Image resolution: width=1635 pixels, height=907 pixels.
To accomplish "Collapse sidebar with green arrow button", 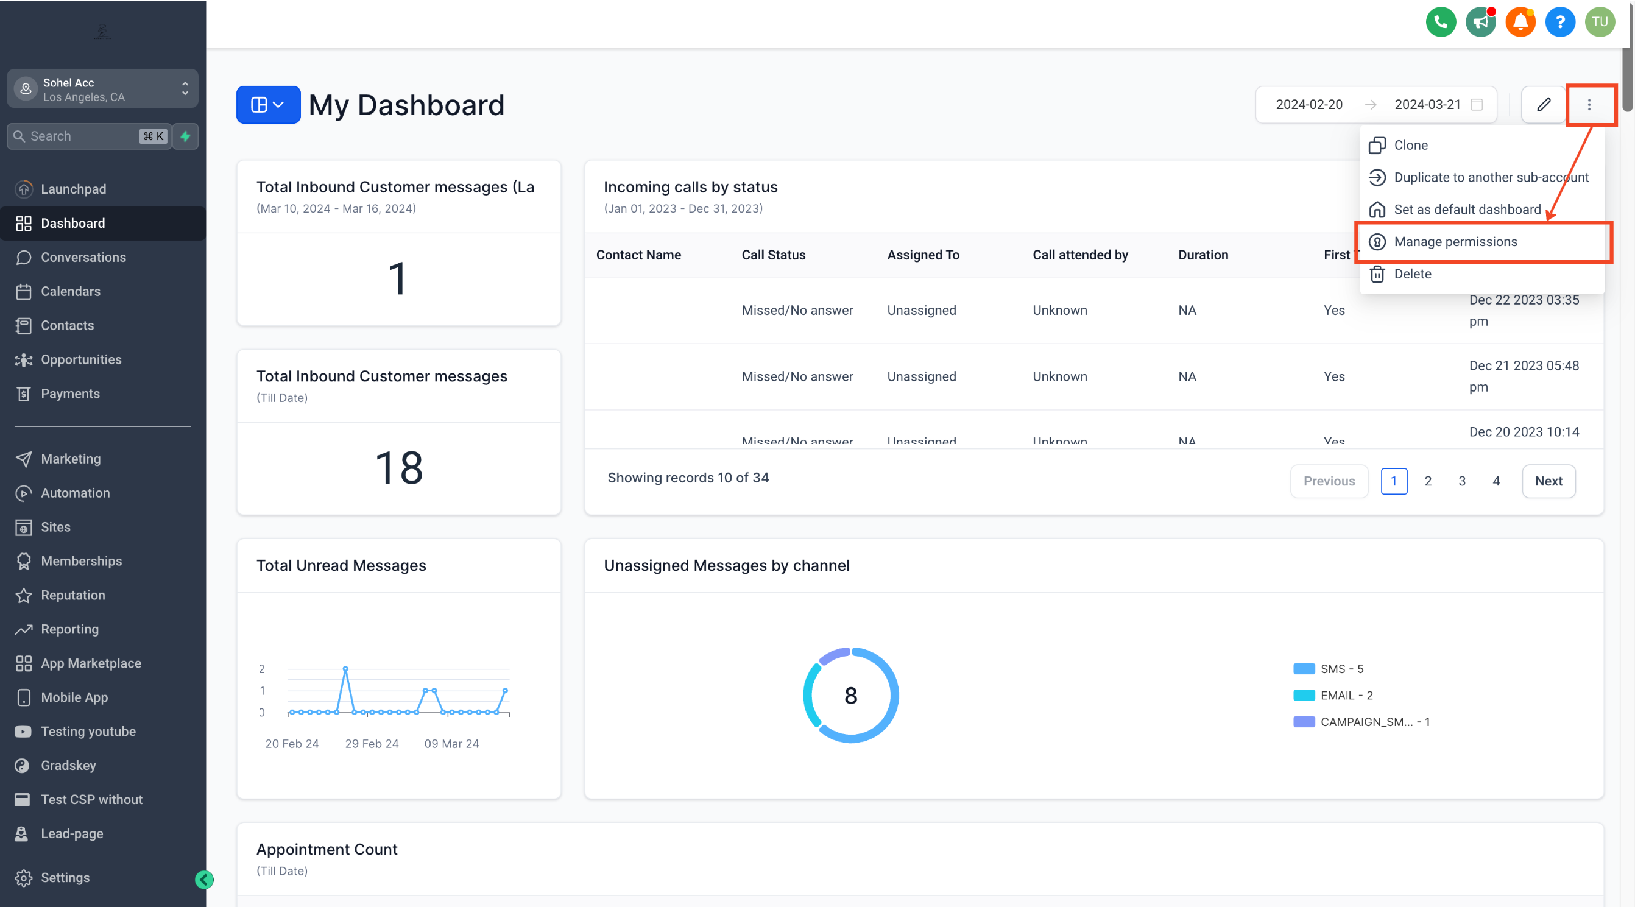I will tap(203, 879).
